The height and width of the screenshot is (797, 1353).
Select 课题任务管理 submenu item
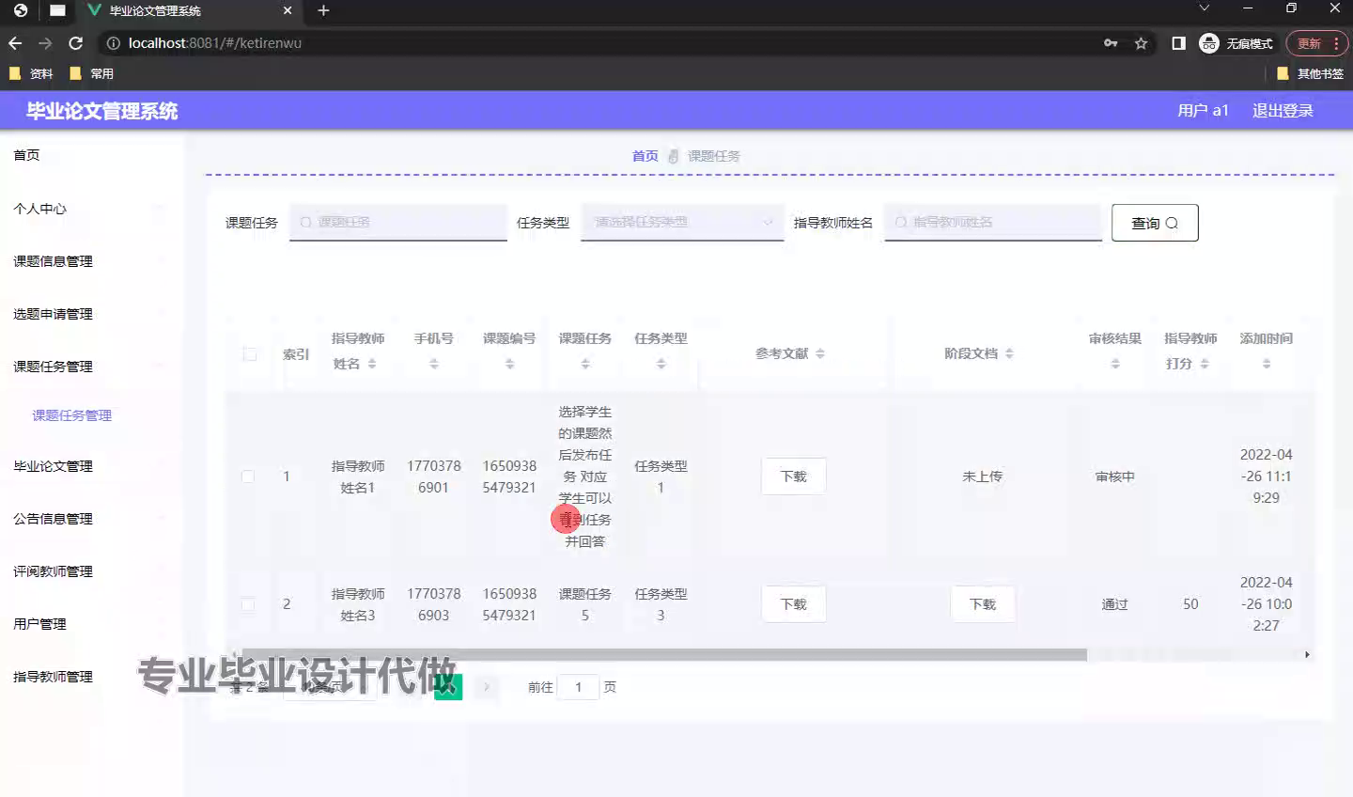[72, 415]
